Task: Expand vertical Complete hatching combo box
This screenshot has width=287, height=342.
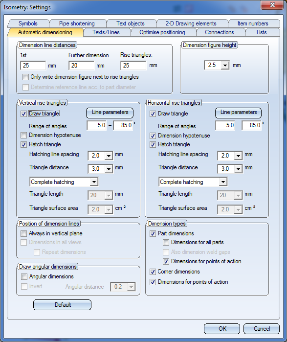Action: coord(94,182)
